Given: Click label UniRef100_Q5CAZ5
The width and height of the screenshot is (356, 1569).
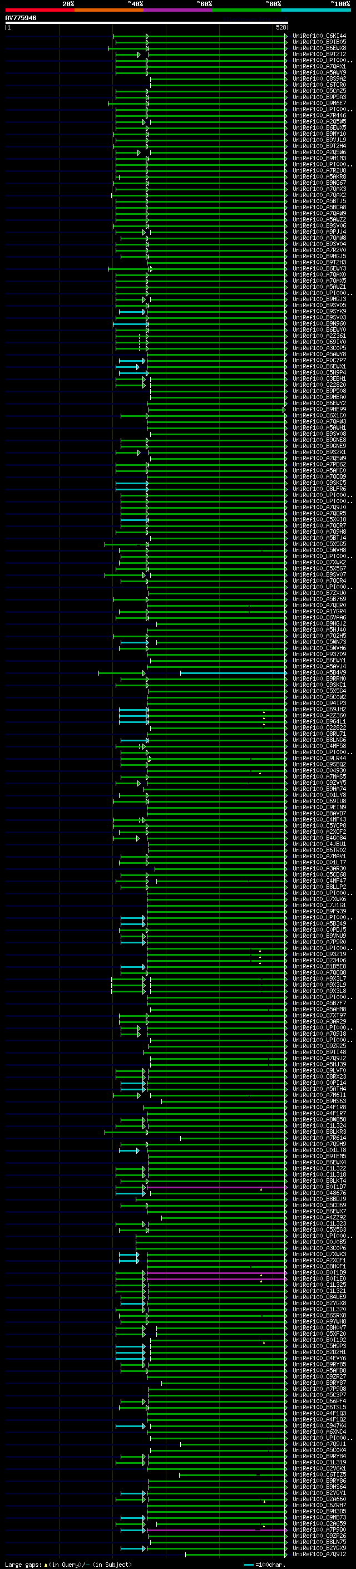Looking at the screenshot, I should pyautogui.click(x=319, y=91).
